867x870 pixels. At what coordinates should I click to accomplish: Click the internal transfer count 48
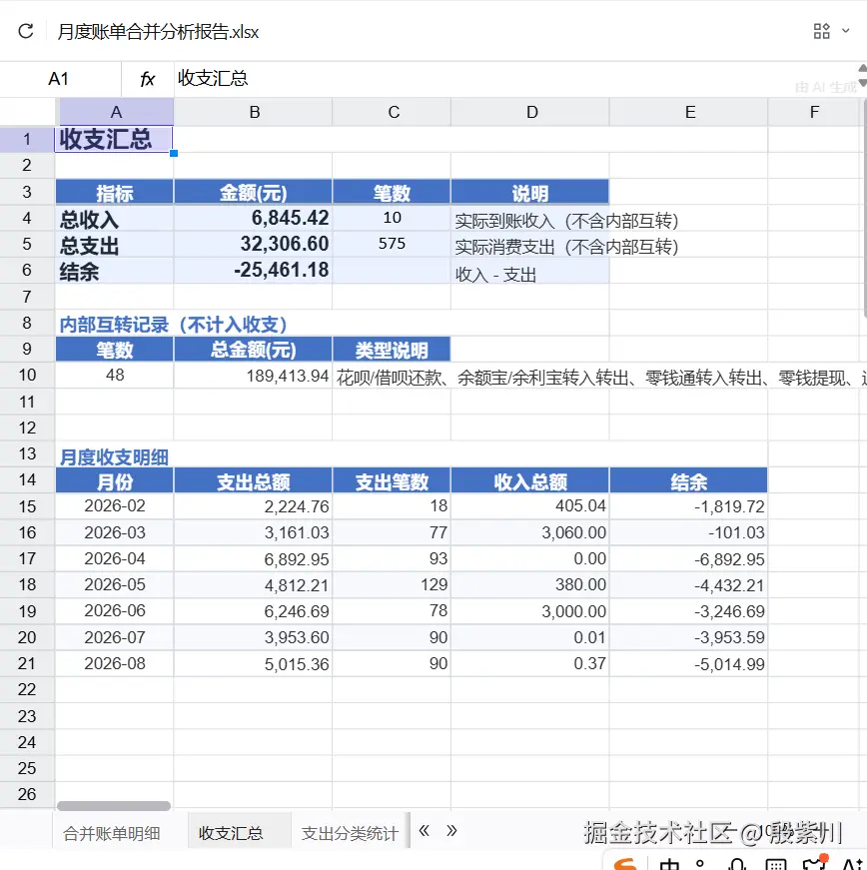tap(114, 376)
